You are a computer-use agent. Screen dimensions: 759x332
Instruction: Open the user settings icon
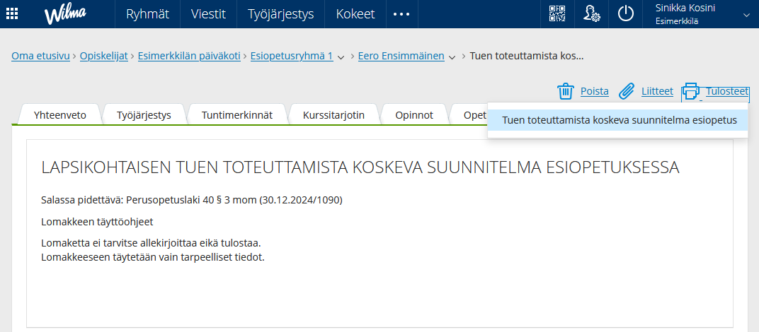pyautogui.click(x=592, y=14)
